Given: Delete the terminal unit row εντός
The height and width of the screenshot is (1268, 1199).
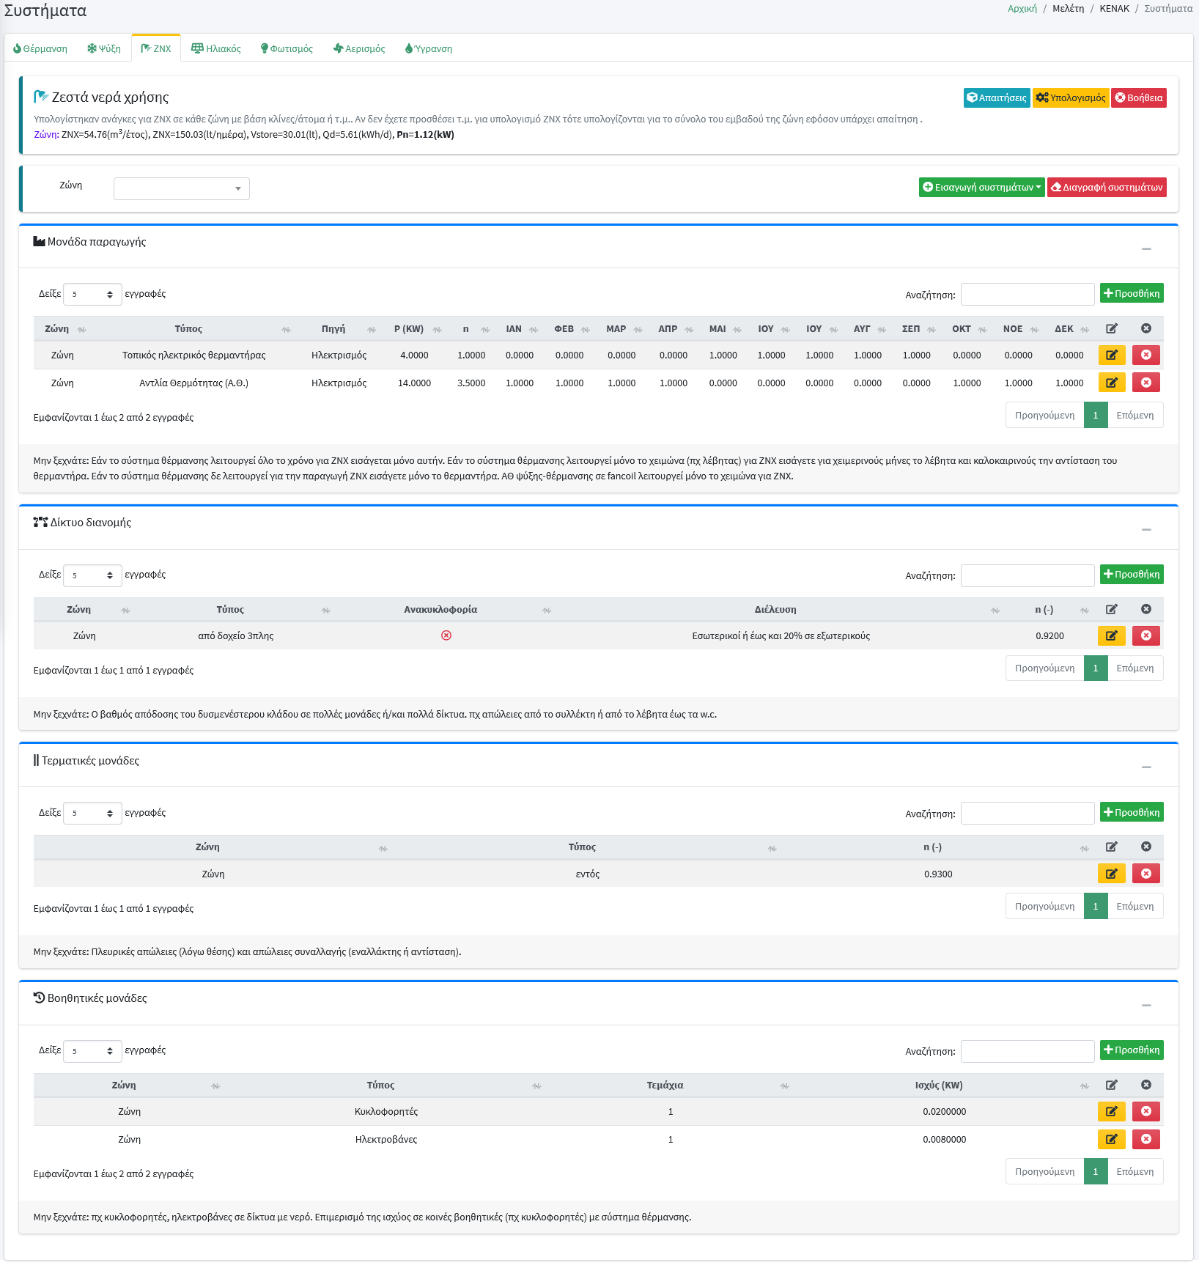Looking at the screenshot, I should coord(1145,874).
